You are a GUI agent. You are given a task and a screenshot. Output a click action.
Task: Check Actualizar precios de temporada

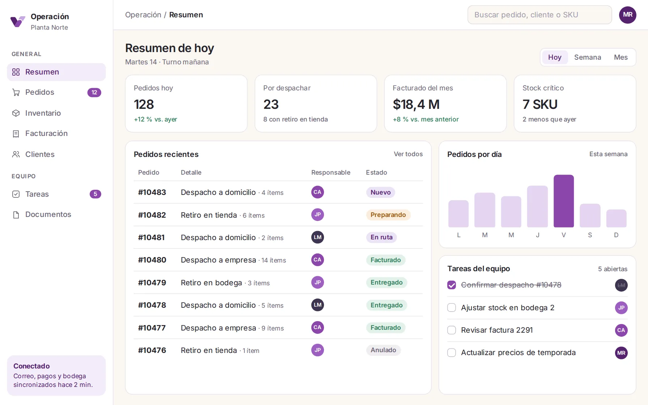coord(452,353)
